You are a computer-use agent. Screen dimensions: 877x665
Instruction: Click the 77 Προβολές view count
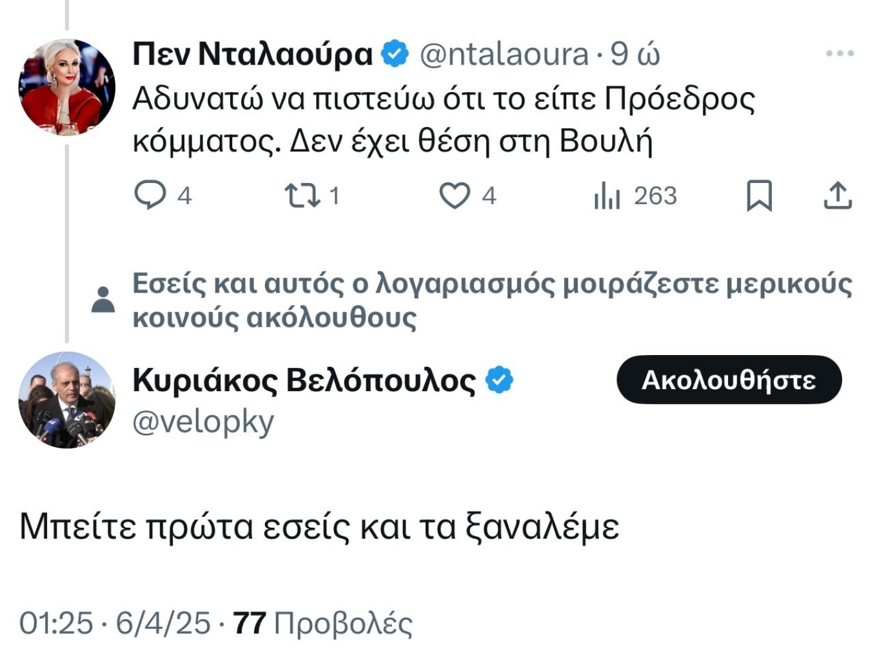(x=322, y=624)
